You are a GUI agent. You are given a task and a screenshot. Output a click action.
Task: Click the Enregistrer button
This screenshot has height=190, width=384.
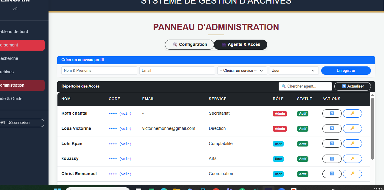[x=346, y=71]
